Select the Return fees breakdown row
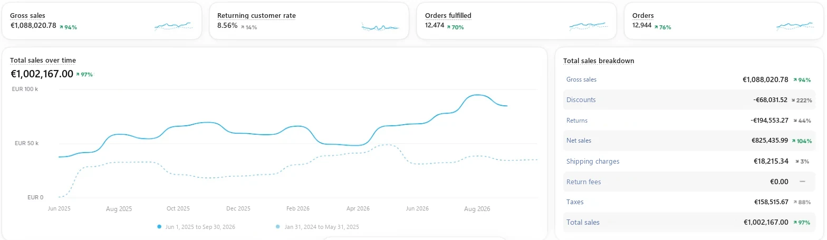The height and width of the screenshot is (240, 827). point(689,182)
